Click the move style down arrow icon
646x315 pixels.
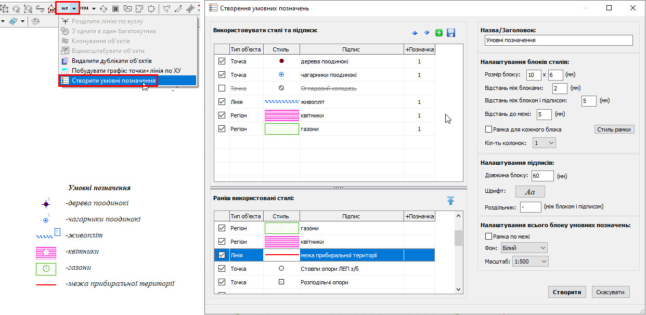(427, 33)
